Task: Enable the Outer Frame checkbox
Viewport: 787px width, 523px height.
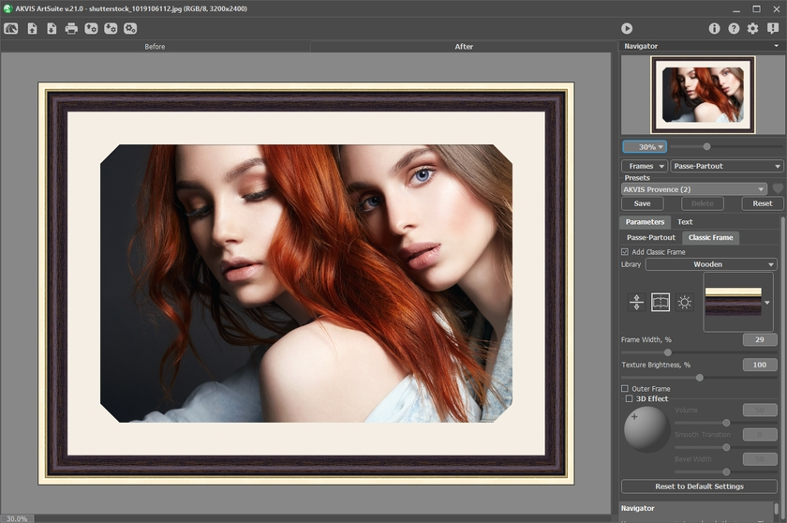Action: tap(625, 388)
